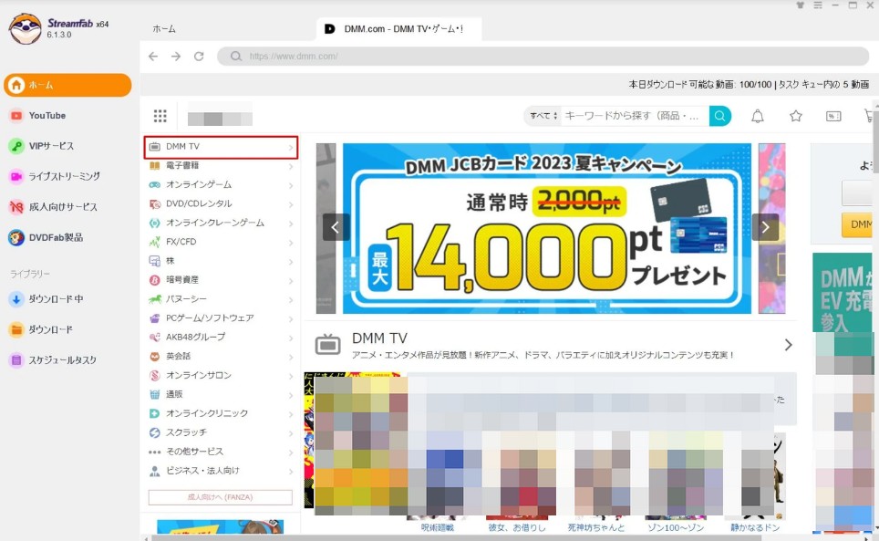This screenshot has width=879, height=541.
Task: Expand the DMM TV category chevron
Action: (x=292, y=146)
